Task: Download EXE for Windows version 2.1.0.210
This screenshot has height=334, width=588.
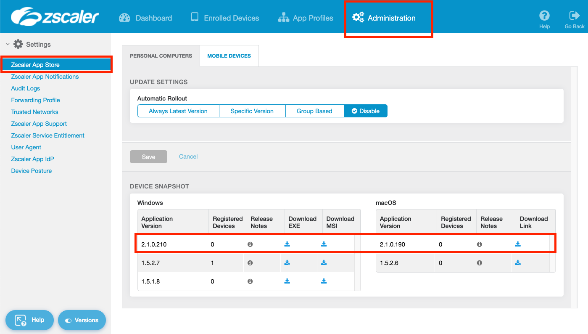Action: 287,244
